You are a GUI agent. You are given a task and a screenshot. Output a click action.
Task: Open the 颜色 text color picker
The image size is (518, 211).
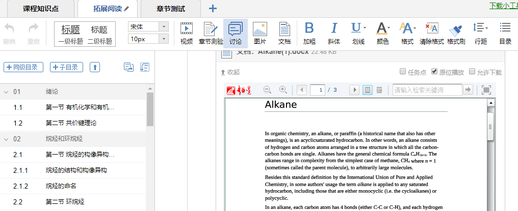(382, 33)
